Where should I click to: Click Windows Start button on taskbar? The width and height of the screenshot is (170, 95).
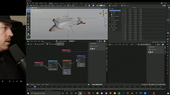tap(28, 93)
